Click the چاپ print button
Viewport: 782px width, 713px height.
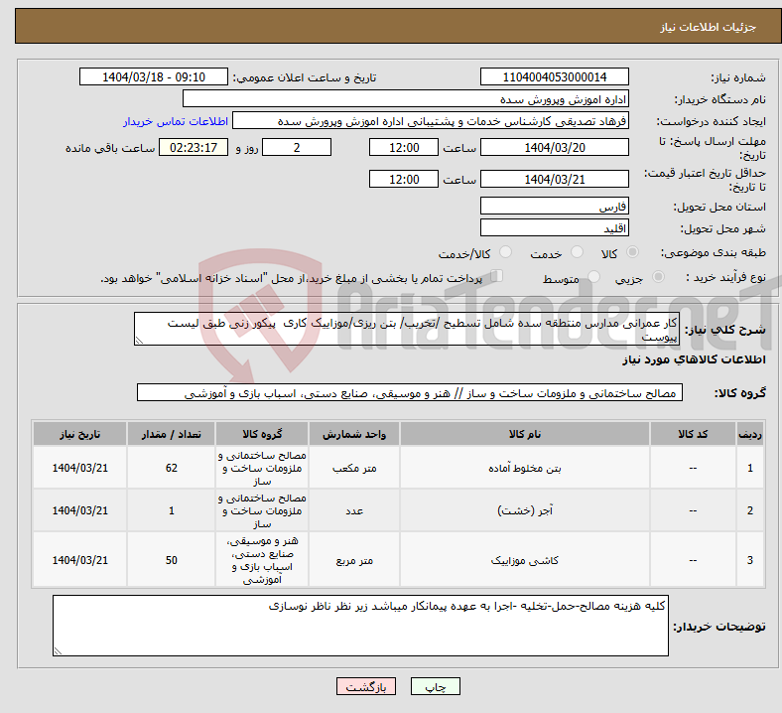point(436,686)
